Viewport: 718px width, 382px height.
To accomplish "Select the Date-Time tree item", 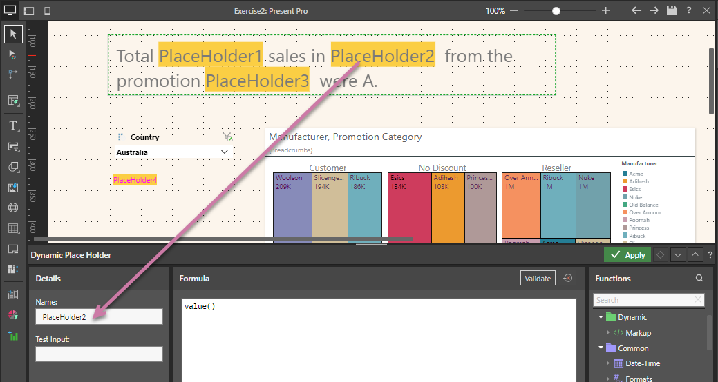I will click(x=643, y=363).
